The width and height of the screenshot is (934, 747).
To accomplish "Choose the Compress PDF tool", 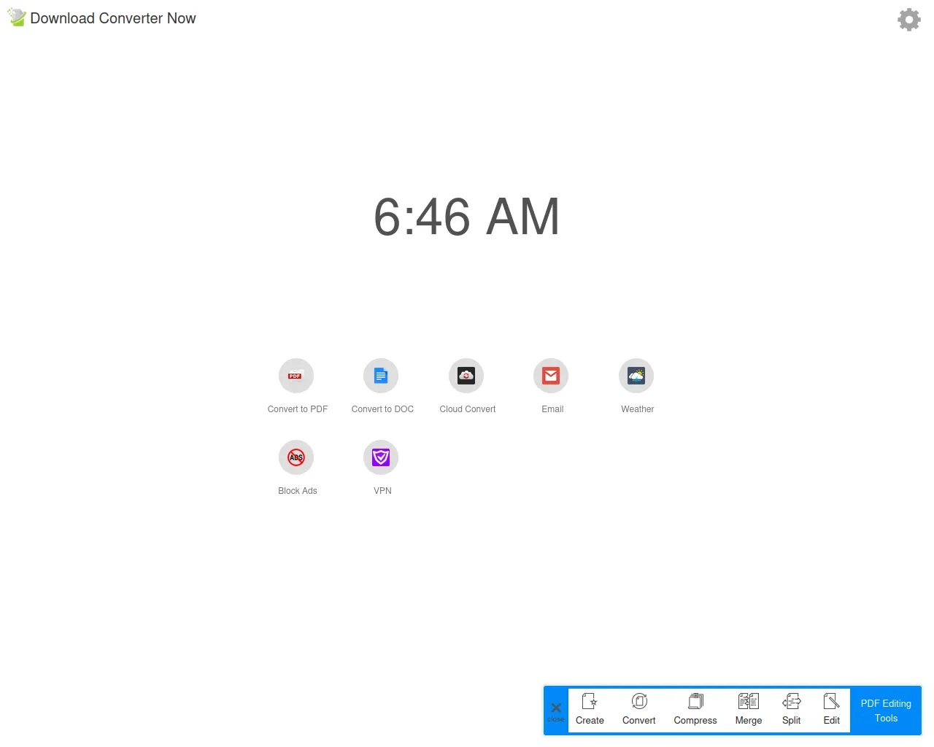I will (x=695, y=710).
